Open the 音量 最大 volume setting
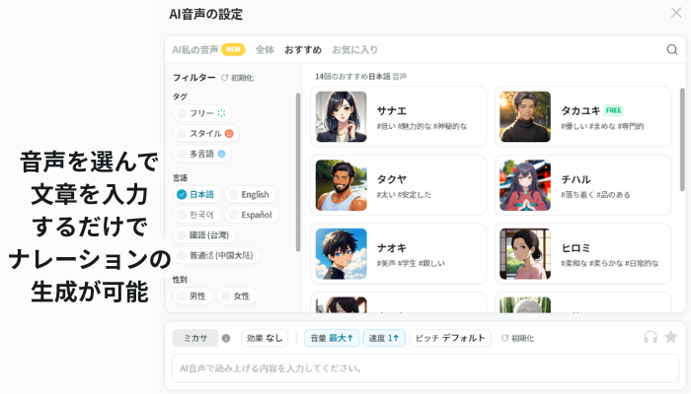691x394 pixels. pyautogui.click(x=332, y=338)
